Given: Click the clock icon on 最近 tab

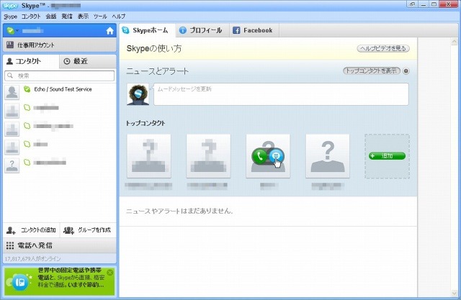Looking at the screenshot, I should tap(67, 61).
